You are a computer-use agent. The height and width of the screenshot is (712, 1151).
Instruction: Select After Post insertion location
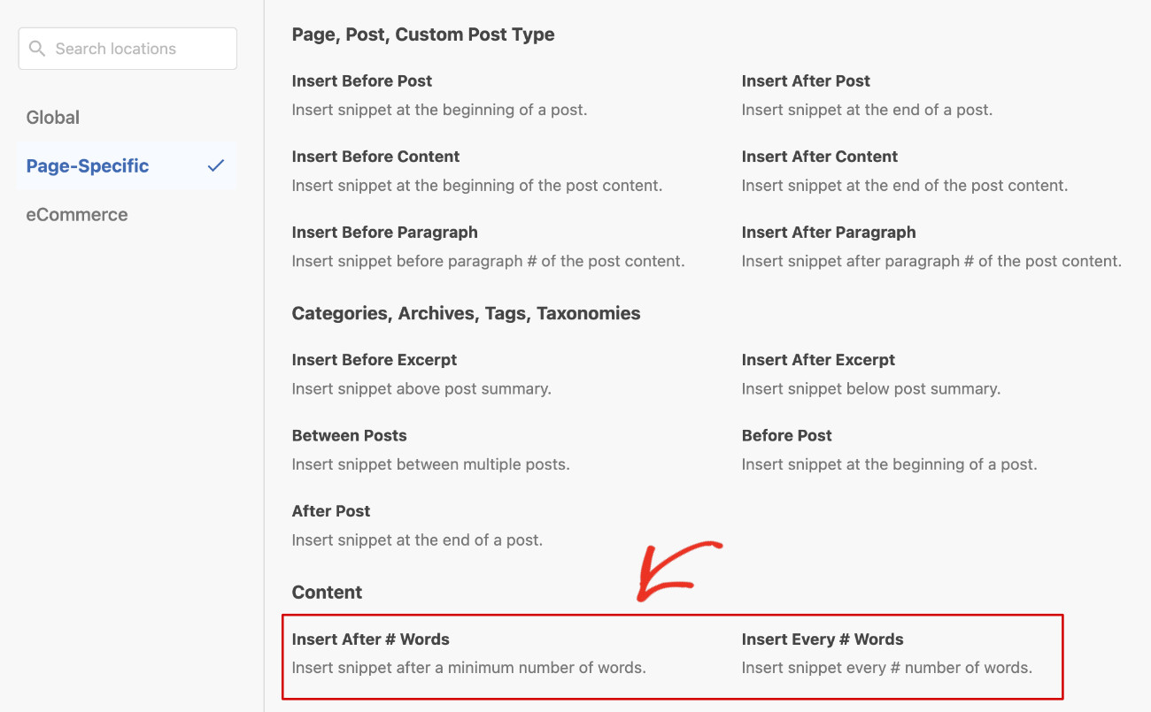tap(331, 510)
